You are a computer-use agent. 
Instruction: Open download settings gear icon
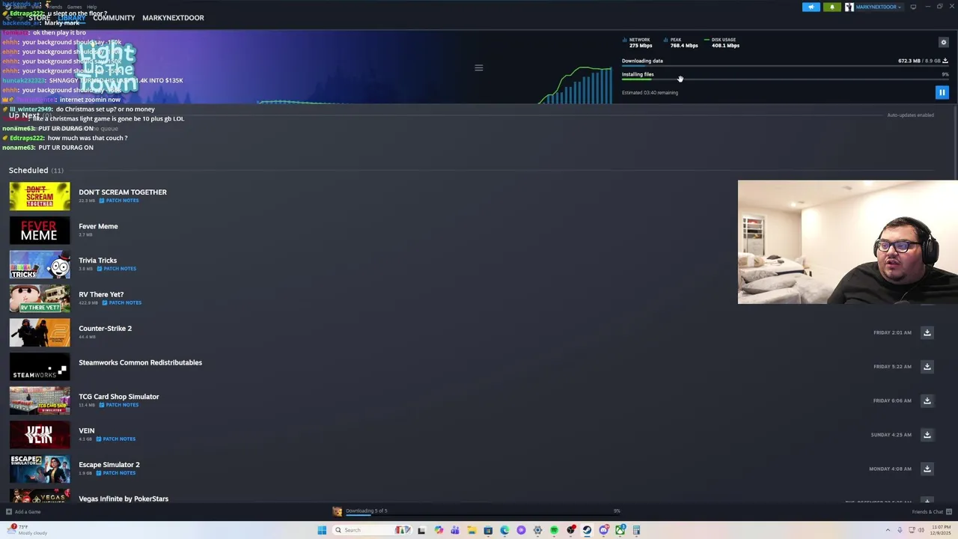(944, 42)
